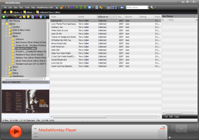Click the yellow pause icon in the main toolbar
199x140 pixels.
click(81, 7)
